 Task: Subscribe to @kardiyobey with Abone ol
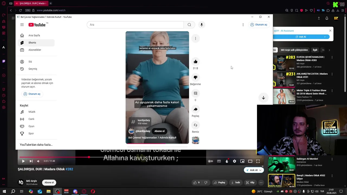tap(159, 131)
